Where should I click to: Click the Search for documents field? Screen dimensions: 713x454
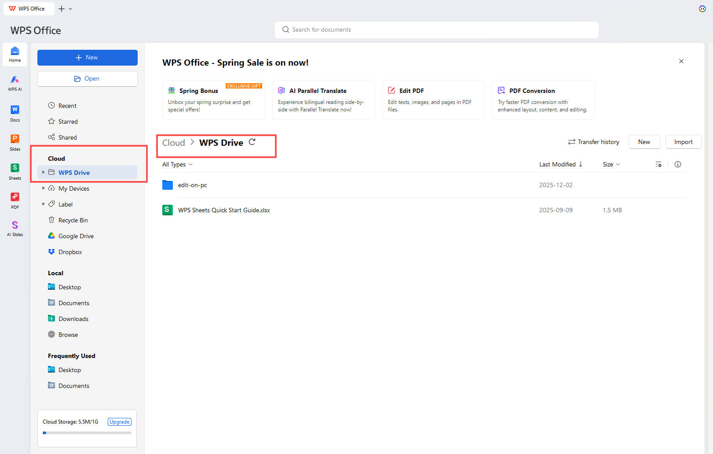point(436,30)
